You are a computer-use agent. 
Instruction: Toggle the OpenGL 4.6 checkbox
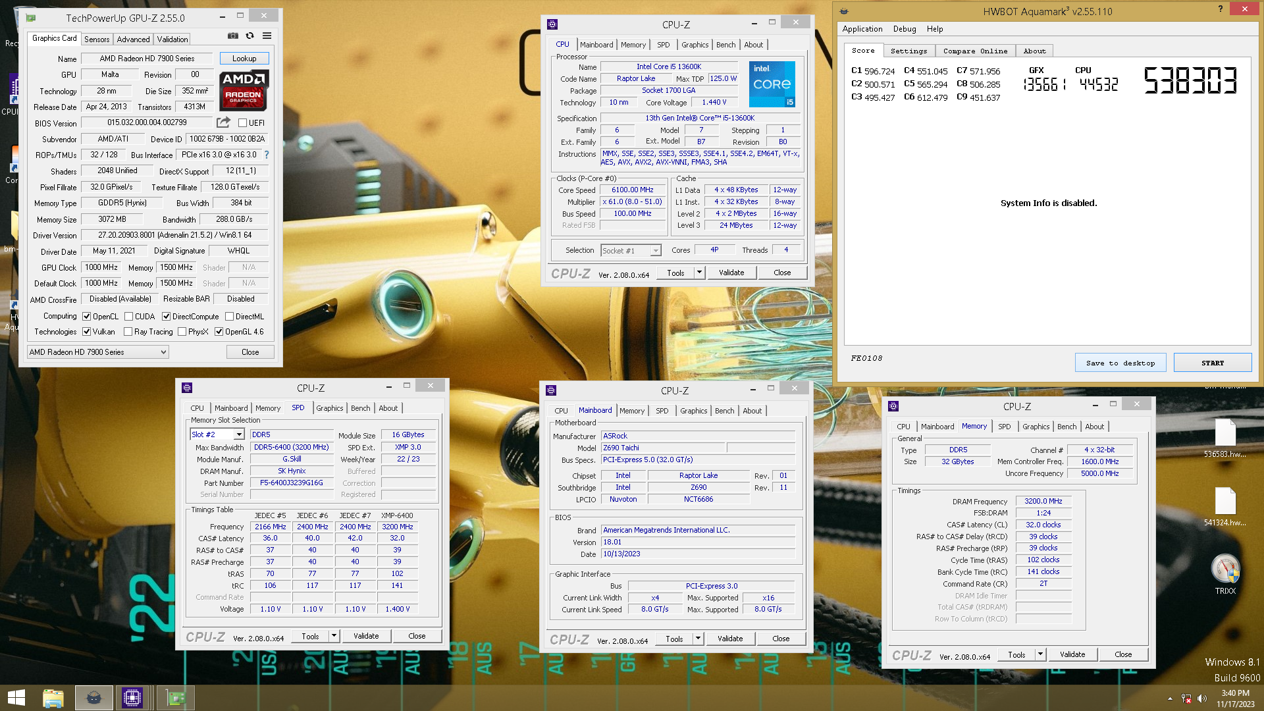coord(219,332)
